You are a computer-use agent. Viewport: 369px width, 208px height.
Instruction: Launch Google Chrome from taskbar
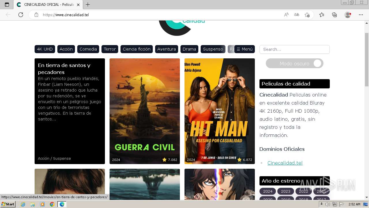[52, 204]
